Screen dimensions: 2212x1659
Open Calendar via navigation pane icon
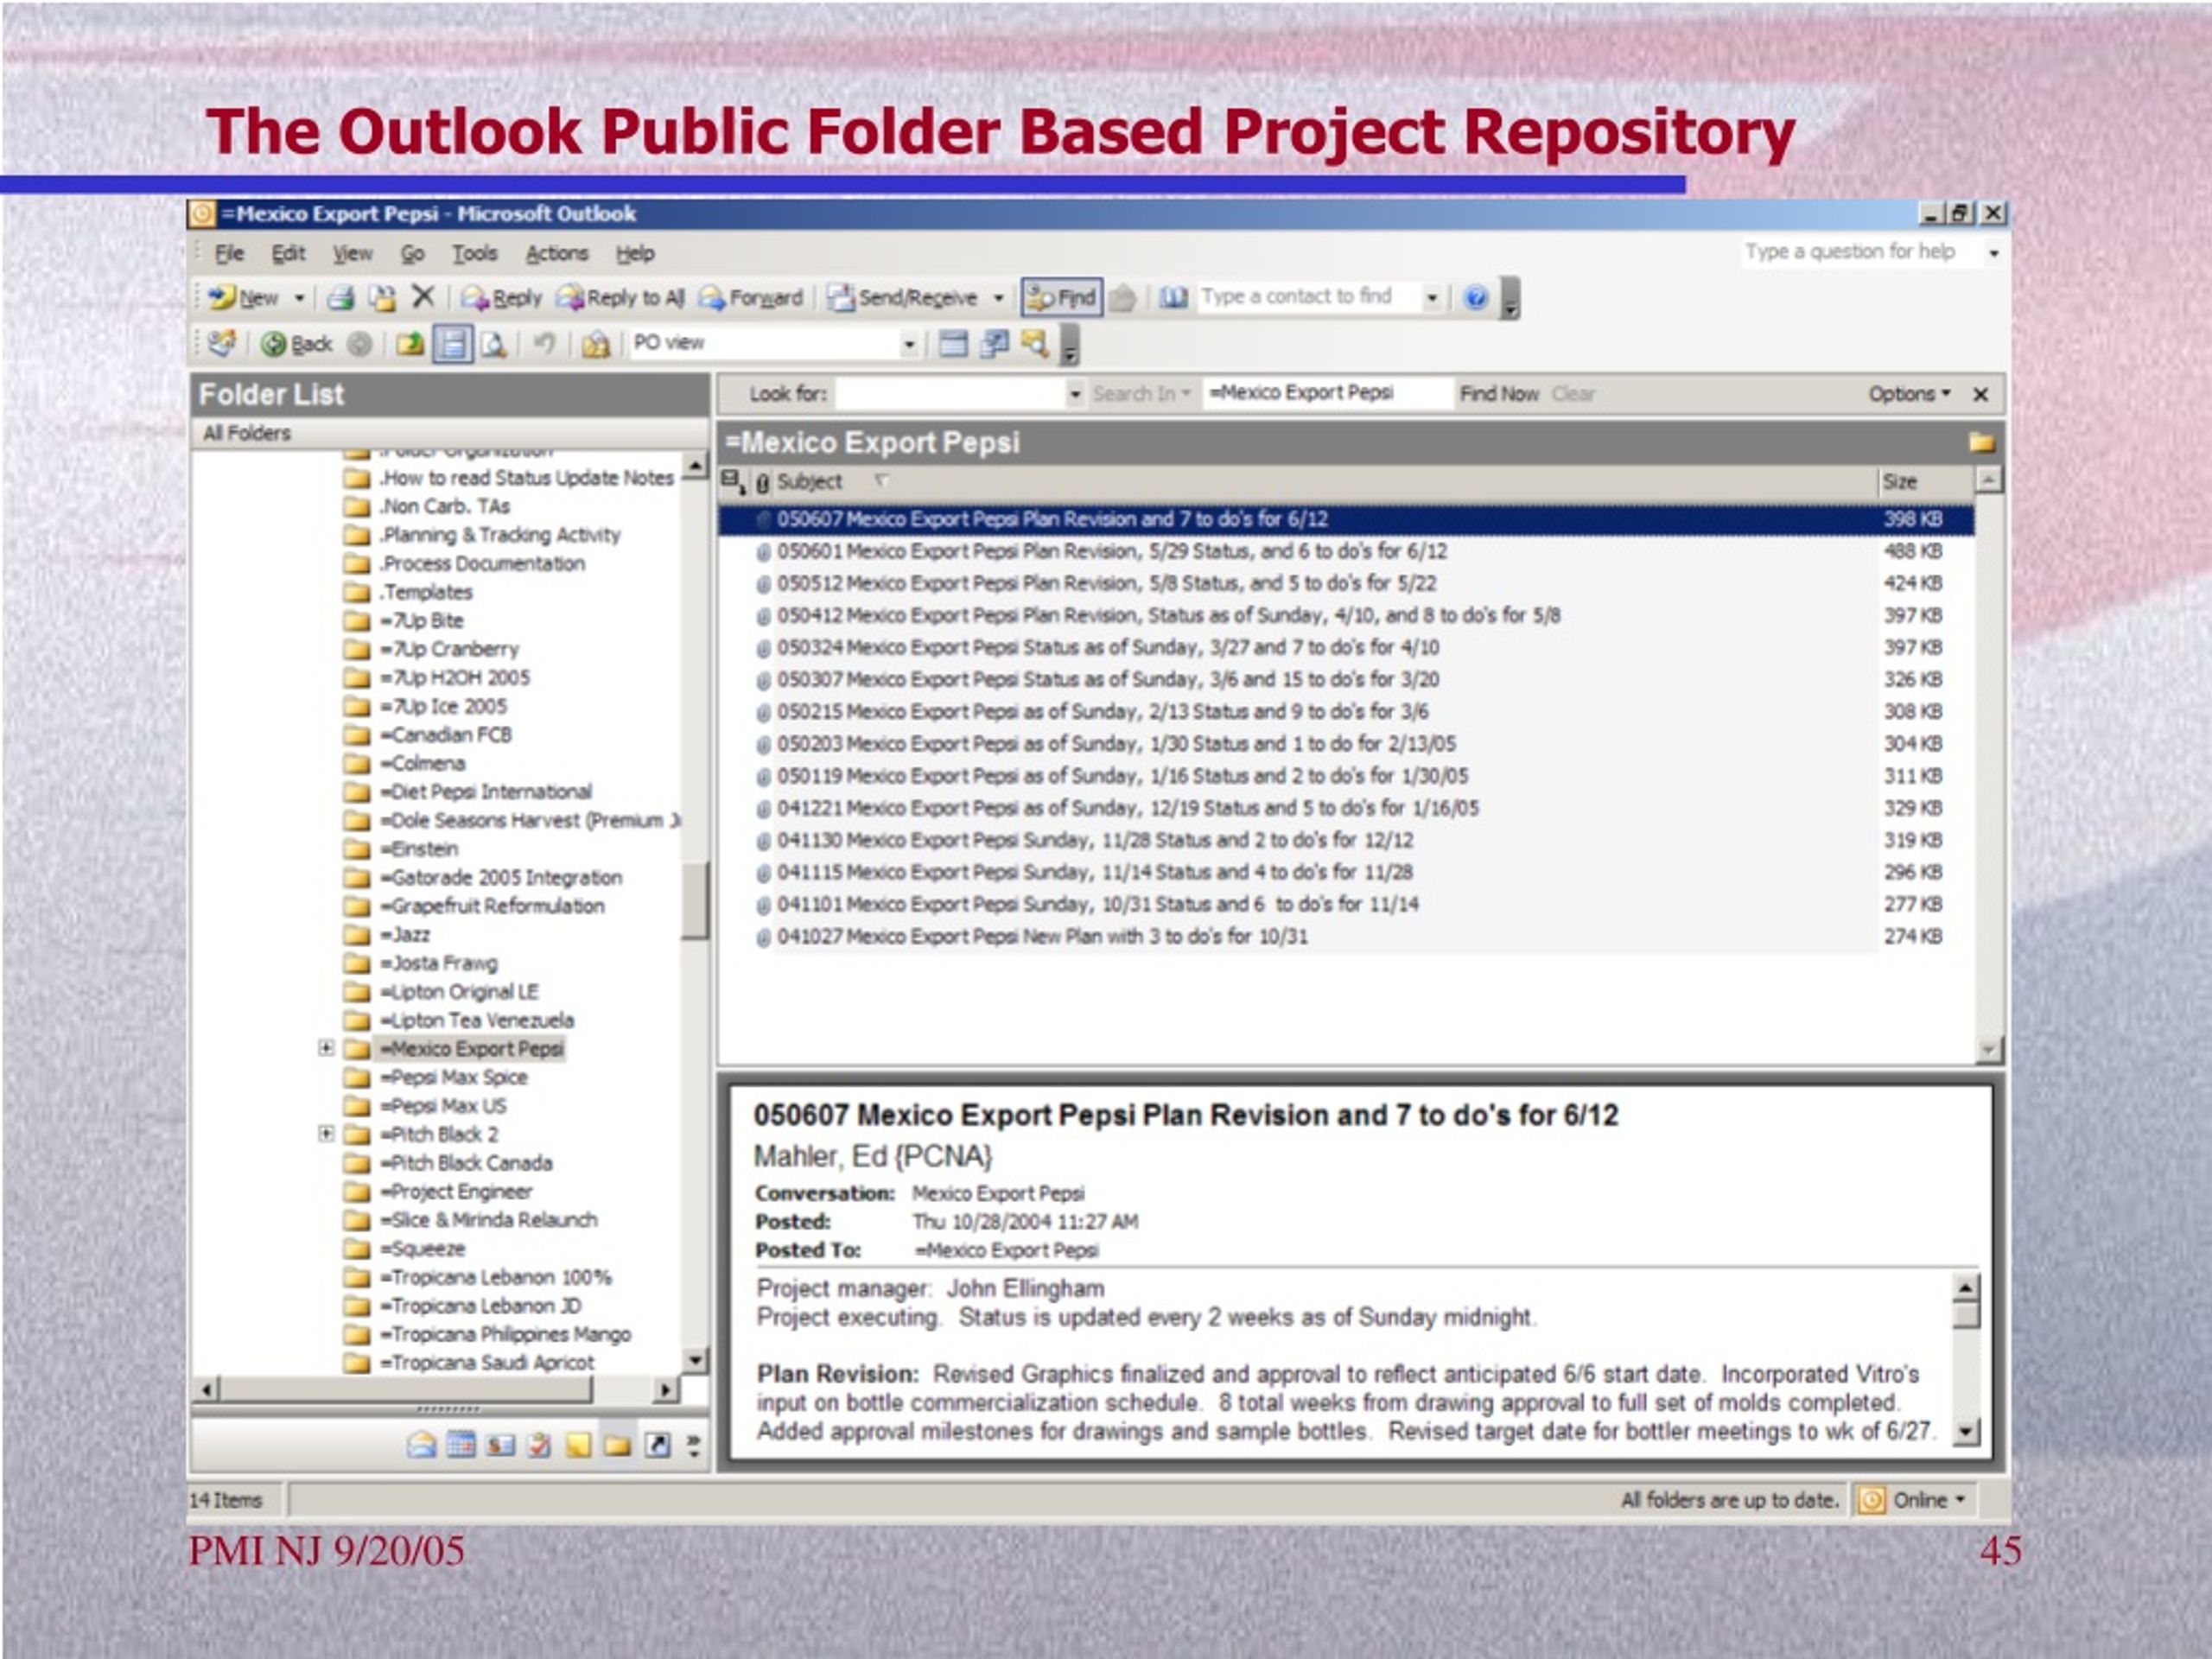[x=461, y=1445]
